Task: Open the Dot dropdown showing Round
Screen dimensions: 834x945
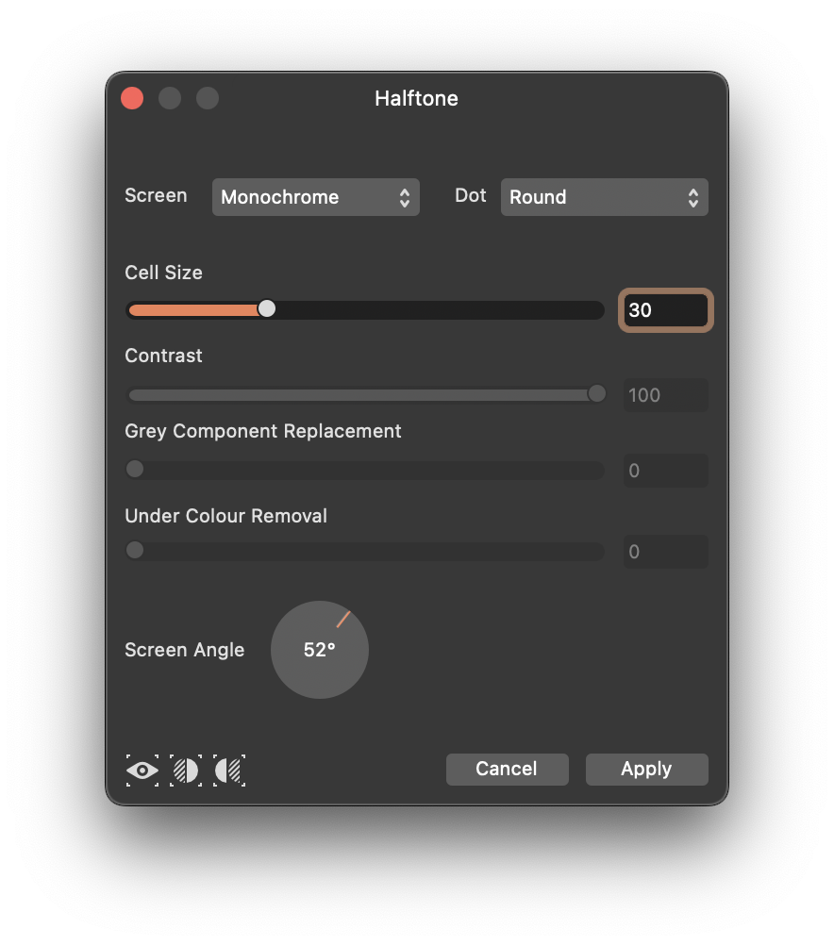Action: click(604, 197)
